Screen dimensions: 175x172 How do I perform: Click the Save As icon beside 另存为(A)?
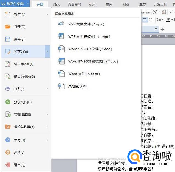(8, 51)
